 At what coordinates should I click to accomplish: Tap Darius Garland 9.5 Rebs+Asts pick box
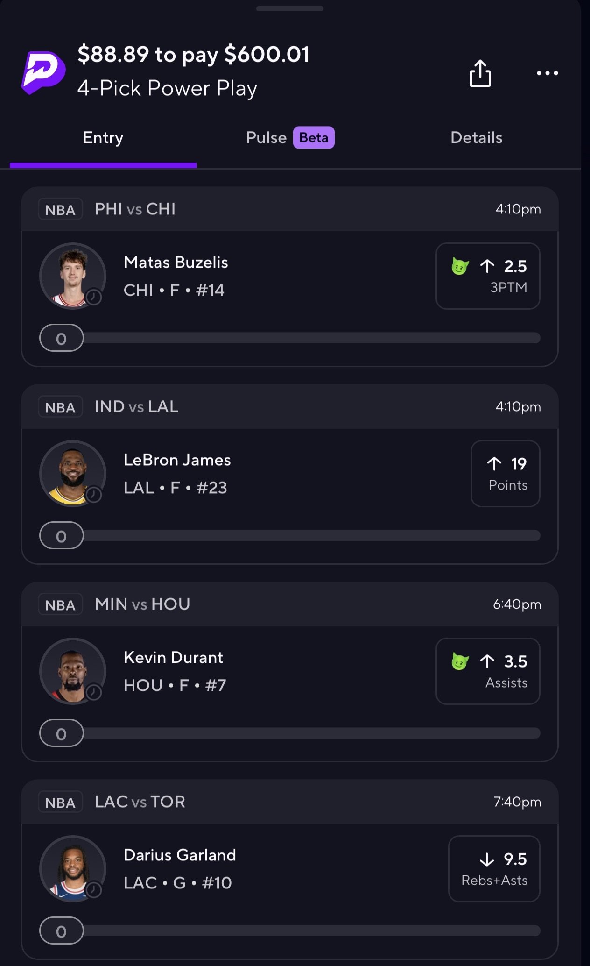click(494, 869)
